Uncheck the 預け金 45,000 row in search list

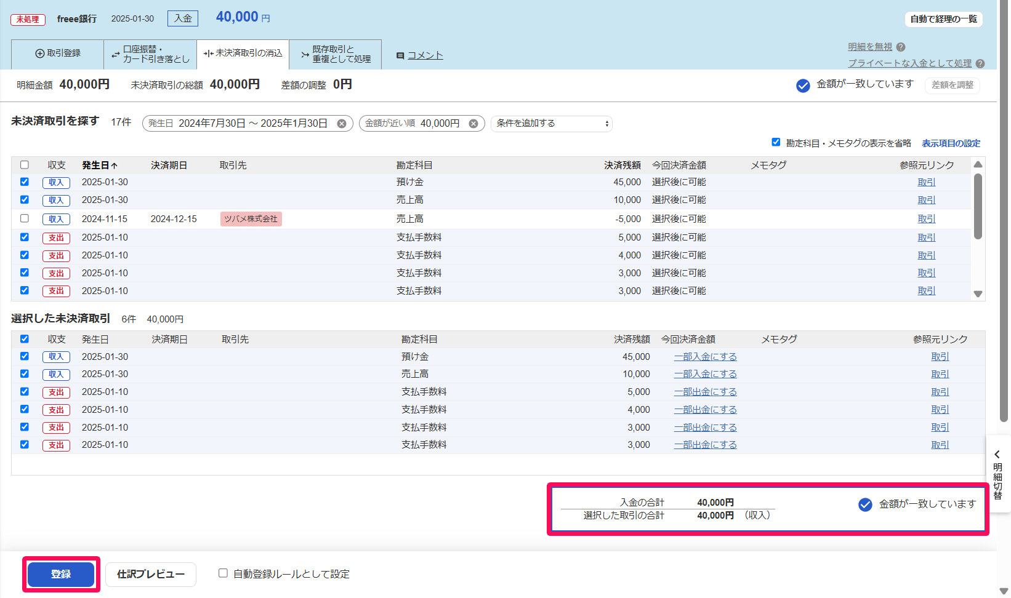pyautogui.click(x=25, y=182)
